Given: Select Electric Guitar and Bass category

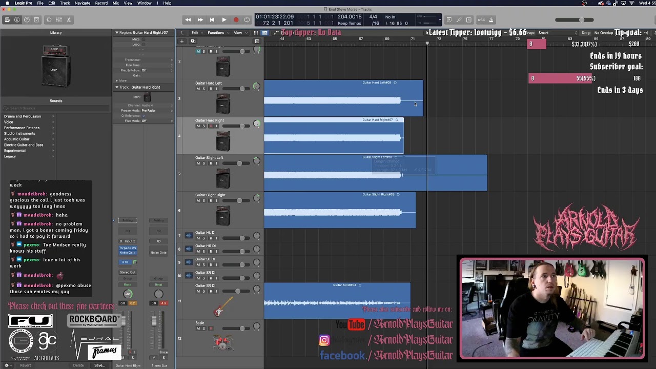Looking at the screenshot, I should [x=24, y=145].
